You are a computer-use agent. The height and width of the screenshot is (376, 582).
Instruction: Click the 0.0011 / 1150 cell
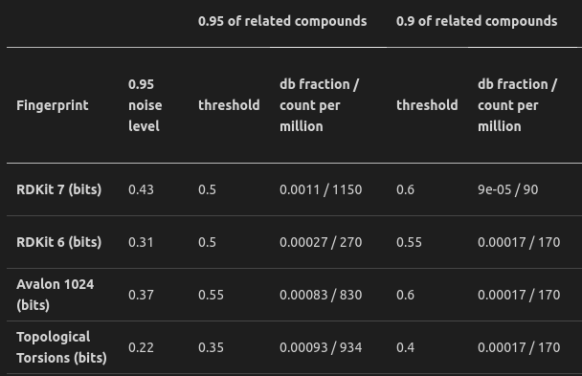point(321,189)
